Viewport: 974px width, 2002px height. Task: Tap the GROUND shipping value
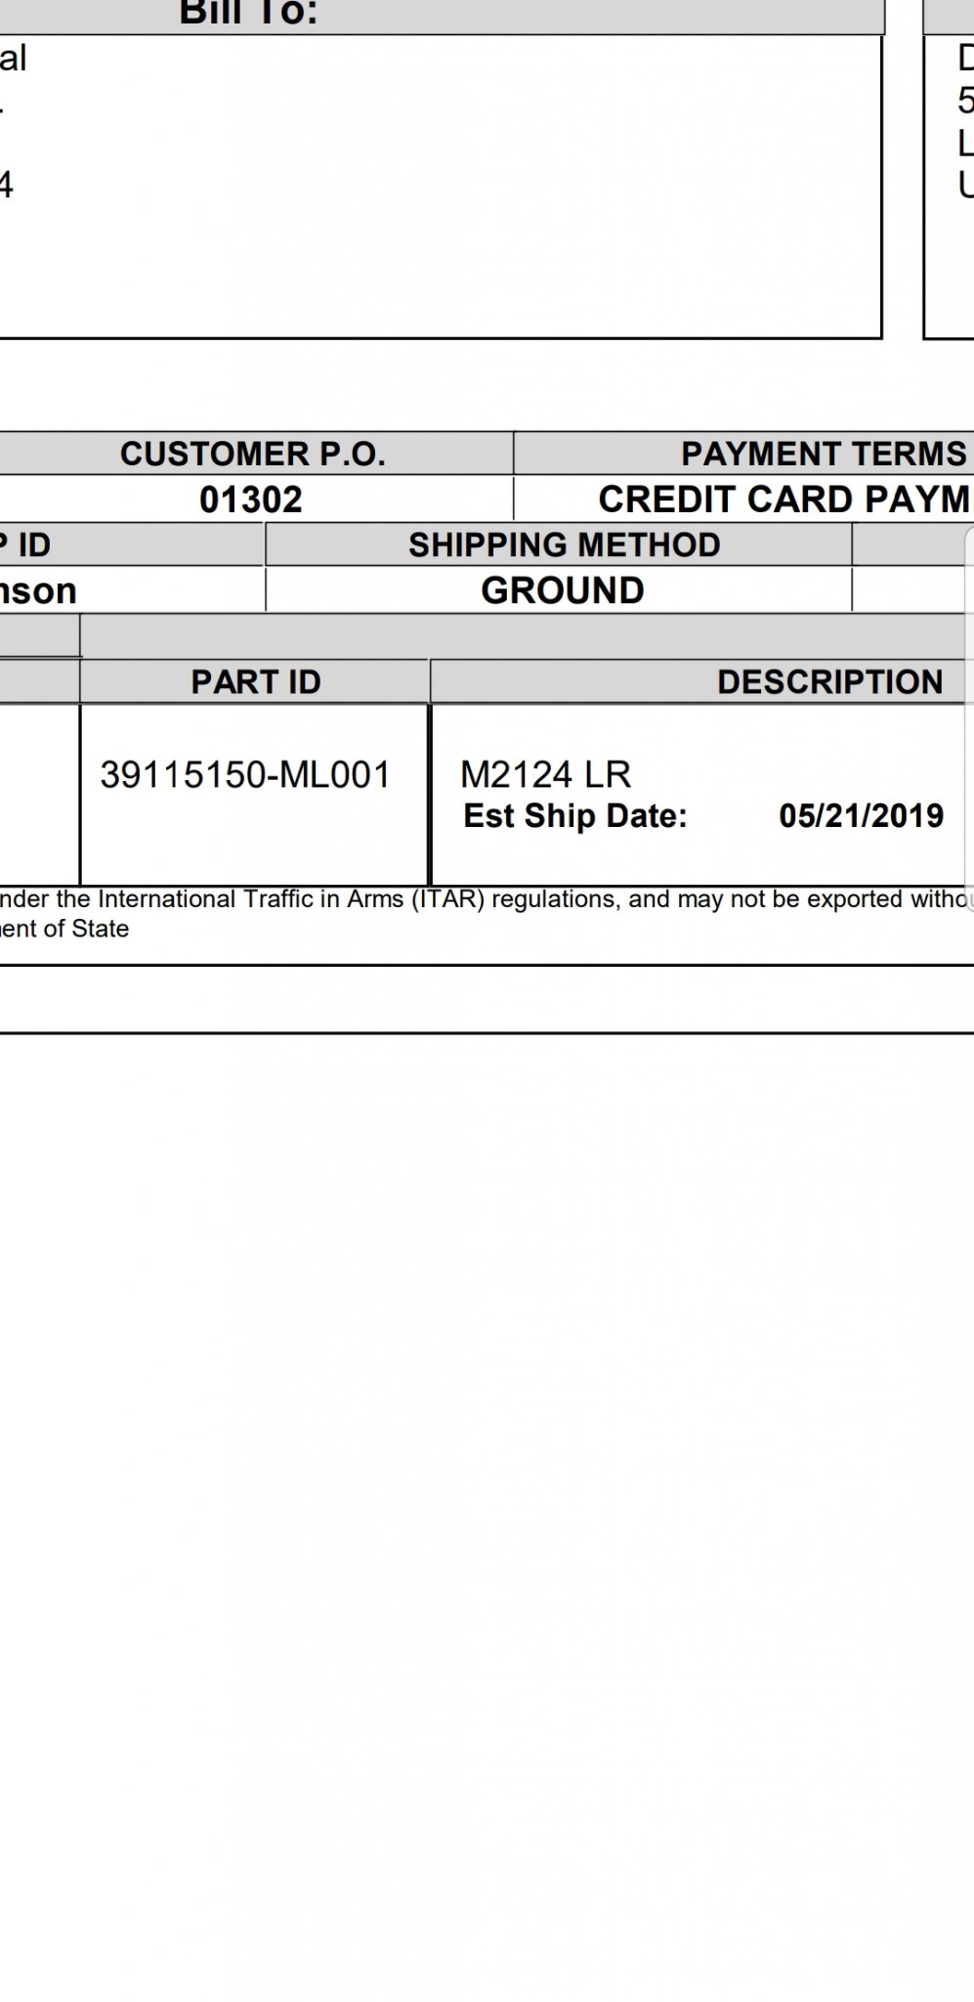tap(562, 590)
